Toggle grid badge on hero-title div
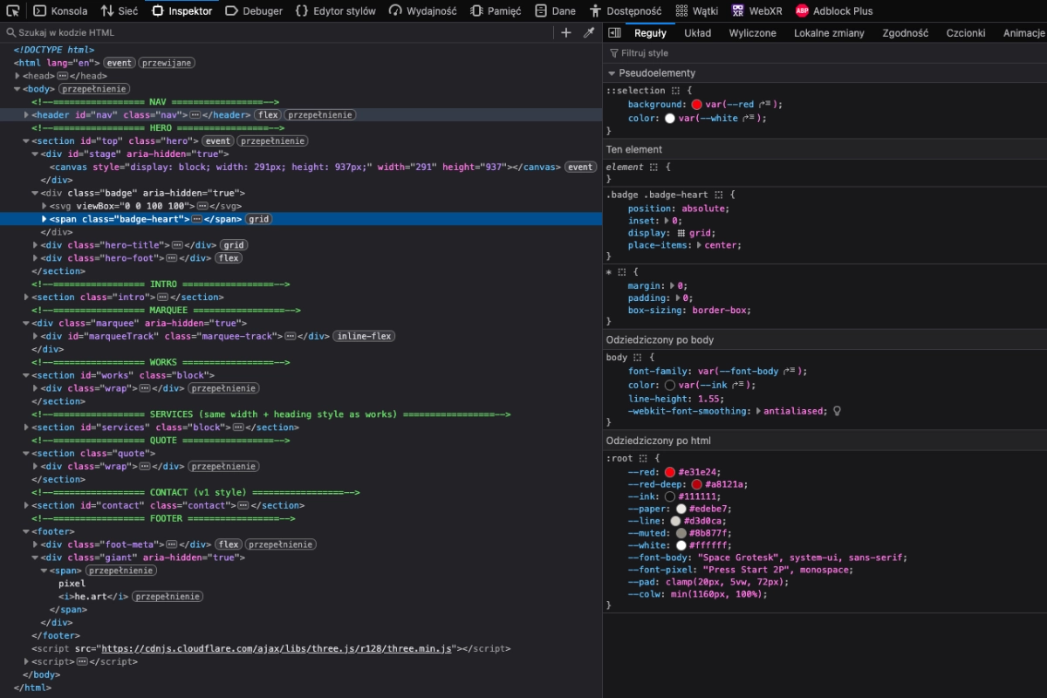Viewport: 1047px width, 698px height. pos(233,245)
